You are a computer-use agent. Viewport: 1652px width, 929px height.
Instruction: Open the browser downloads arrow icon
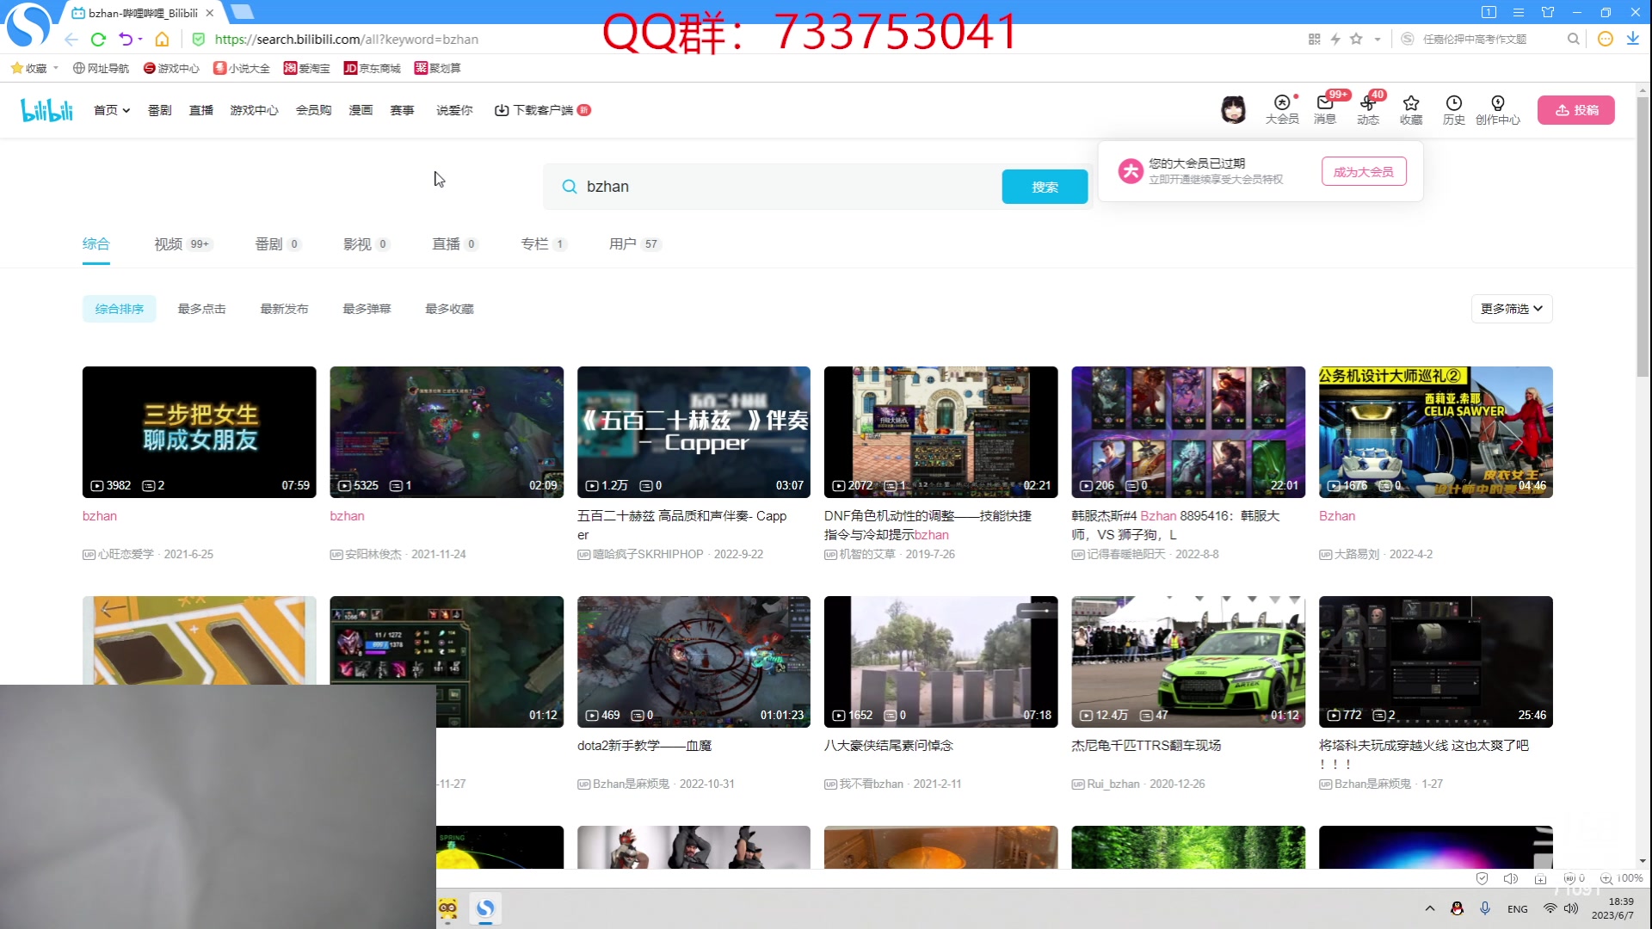[1632, 40]
